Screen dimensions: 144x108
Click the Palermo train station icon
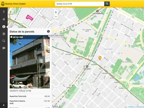pyautogui.click(x=87, y=66)
